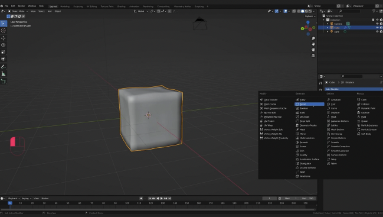The image size is (383, 217).
Task: Hide Light in viewport via eye icon
Action: point(377,31)
